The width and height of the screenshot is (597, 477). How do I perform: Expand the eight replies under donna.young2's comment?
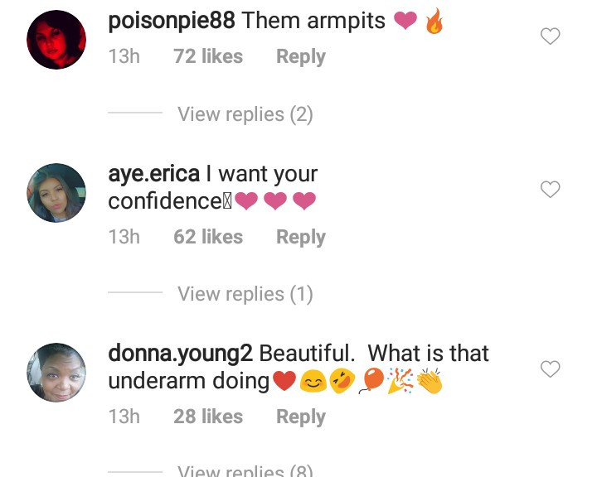click(245, 470)
